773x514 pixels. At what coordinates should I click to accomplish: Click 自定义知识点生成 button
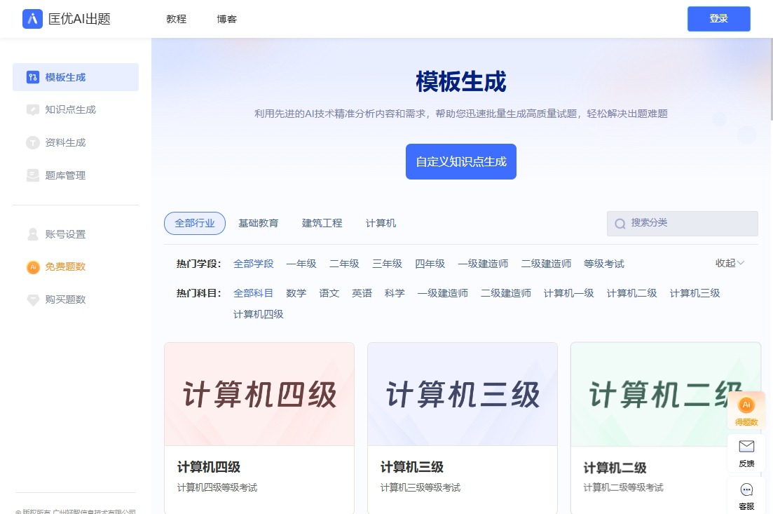click(460, 161)
